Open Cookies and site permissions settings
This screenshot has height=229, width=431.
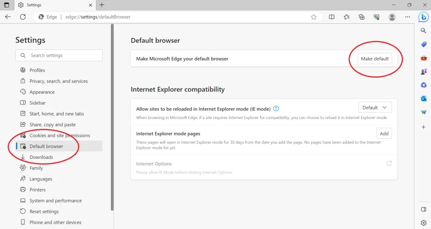[60, 136]
